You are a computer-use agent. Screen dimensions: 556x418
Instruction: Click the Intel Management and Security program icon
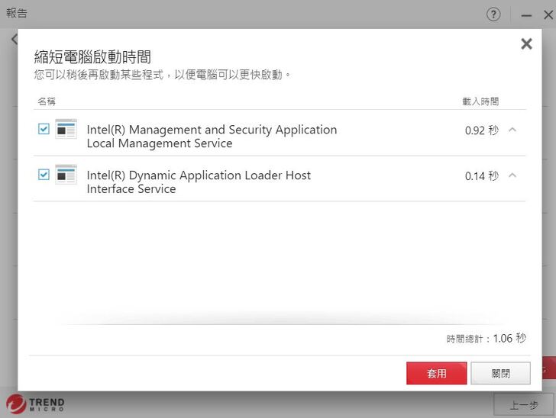[66, 130]
